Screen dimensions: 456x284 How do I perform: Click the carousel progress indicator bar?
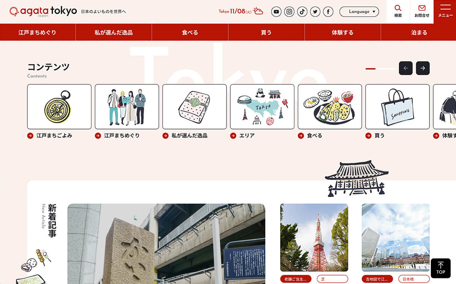(x=380, y=69)
